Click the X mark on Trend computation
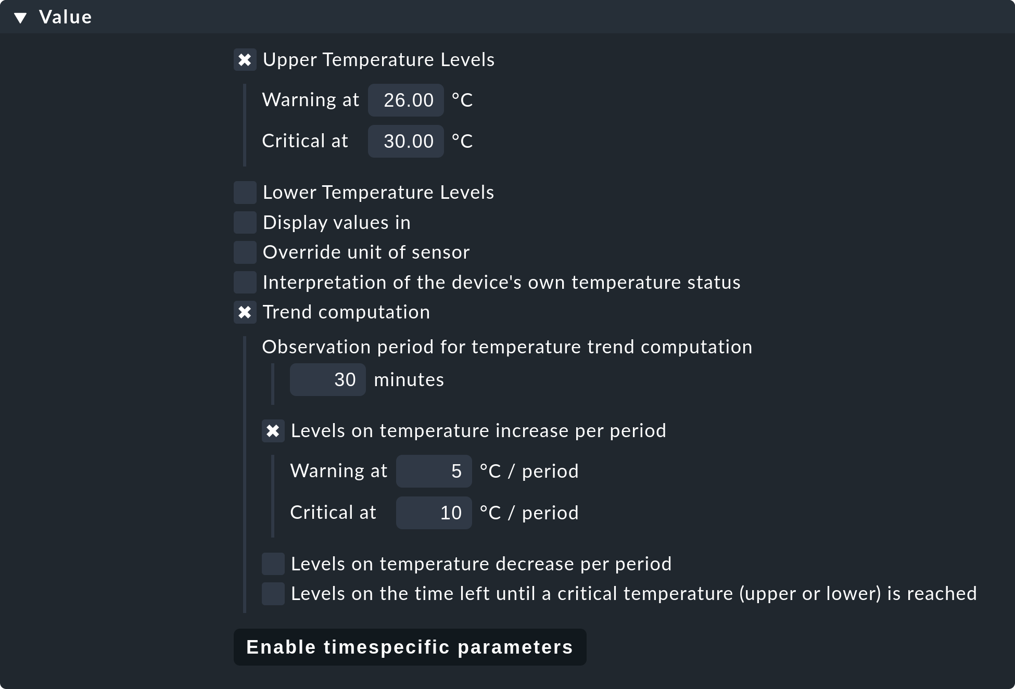This screenshot has height=689, width=1015. coord(245,313)
